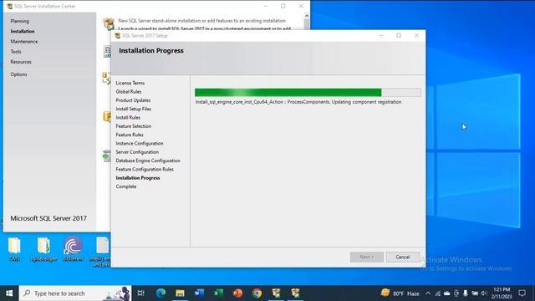Click the Installation Center scrollbar up arrow
535x301 pixels.
pyautogui.click(x=307, y=16)
